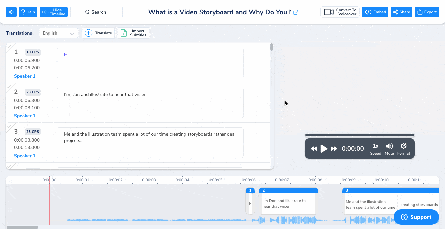Select timeline clip 3
Viewport: 445px width, 229px height.
[390, 201]
